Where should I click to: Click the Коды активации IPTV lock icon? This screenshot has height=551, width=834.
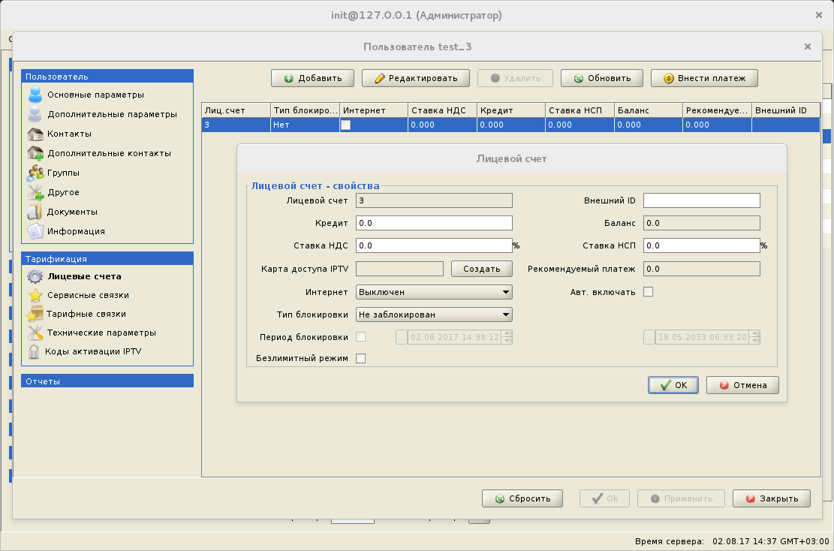pos(34,351)
